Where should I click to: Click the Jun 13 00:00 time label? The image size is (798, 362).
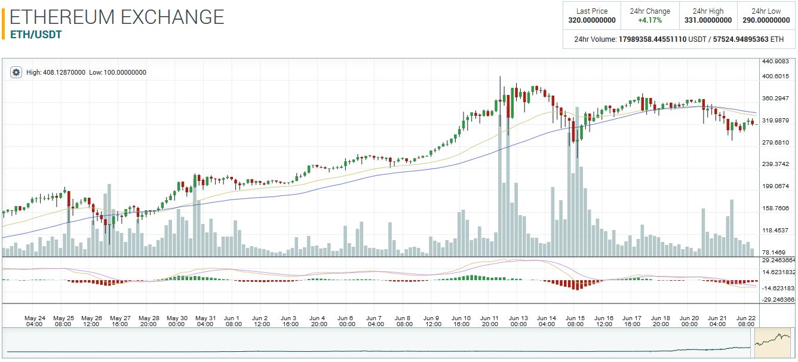(518, 321)
